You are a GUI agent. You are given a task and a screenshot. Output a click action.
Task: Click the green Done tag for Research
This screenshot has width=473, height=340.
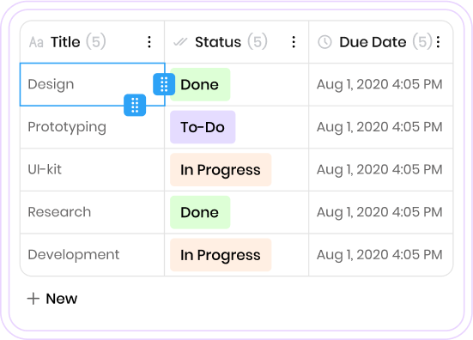click(200, 212)
